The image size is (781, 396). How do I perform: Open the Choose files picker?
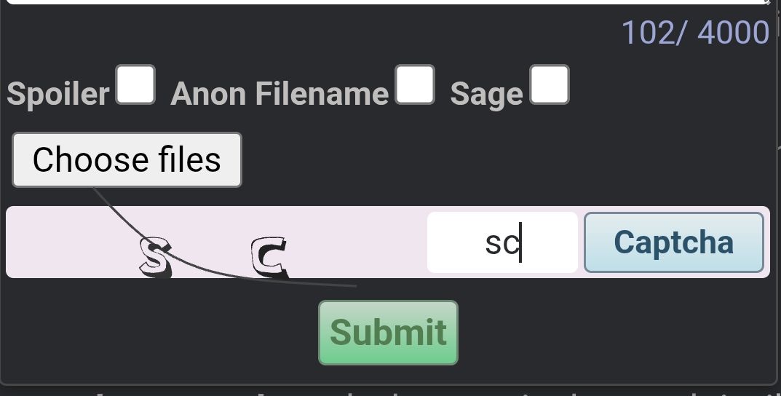click(x=127, y=160)
